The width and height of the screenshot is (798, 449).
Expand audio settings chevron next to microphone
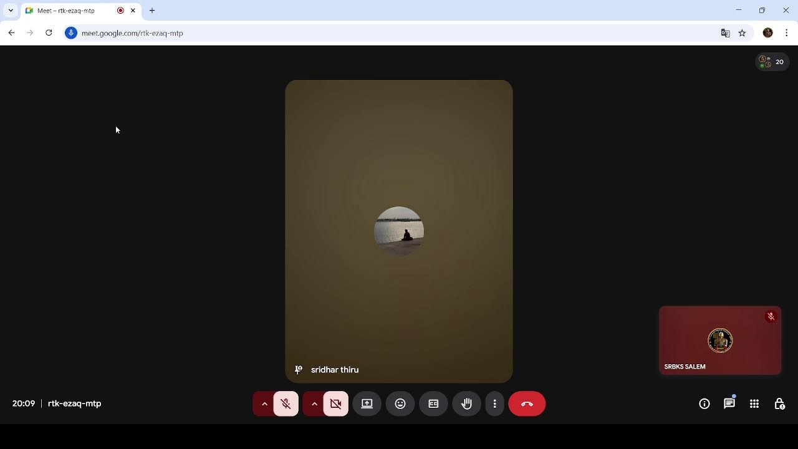(x=264, y=404)
